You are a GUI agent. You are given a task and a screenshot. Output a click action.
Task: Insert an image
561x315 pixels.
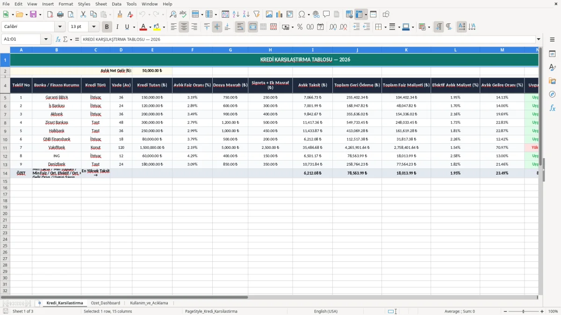click(269, 14)
